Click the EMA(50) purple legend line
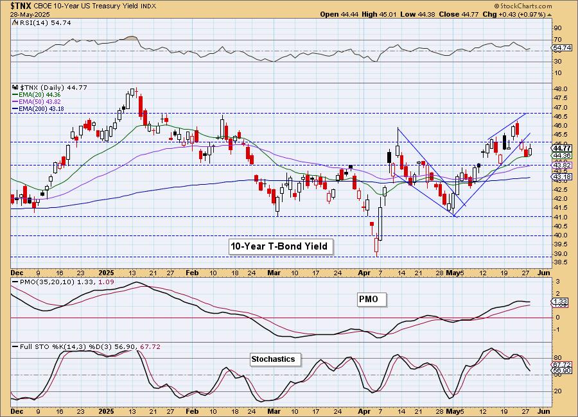Screen dimensions: 578x417 (x=15, y=101)
